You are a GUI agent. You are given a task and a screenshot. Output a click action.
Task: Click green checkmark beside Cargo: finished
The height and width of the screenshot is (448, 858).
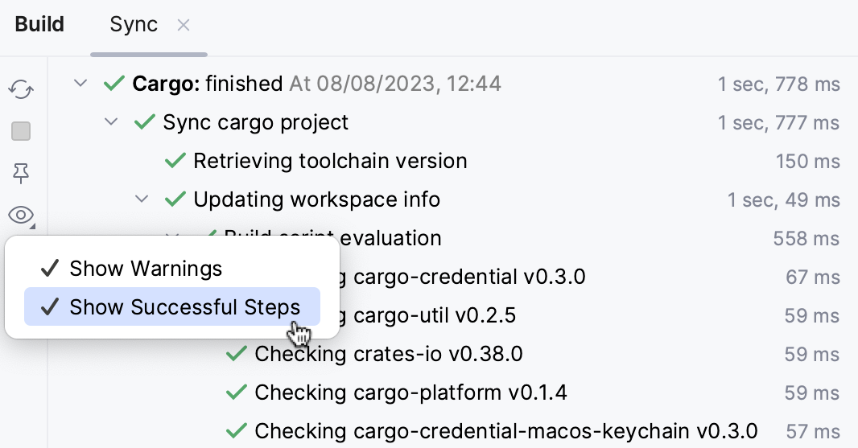114,83
